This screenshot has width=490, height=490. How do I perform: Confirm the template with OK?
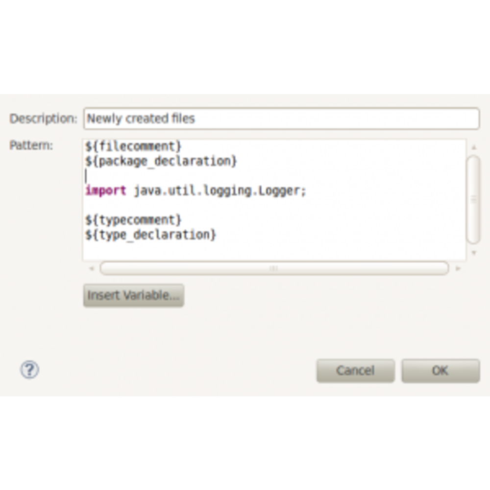[440, 370]
